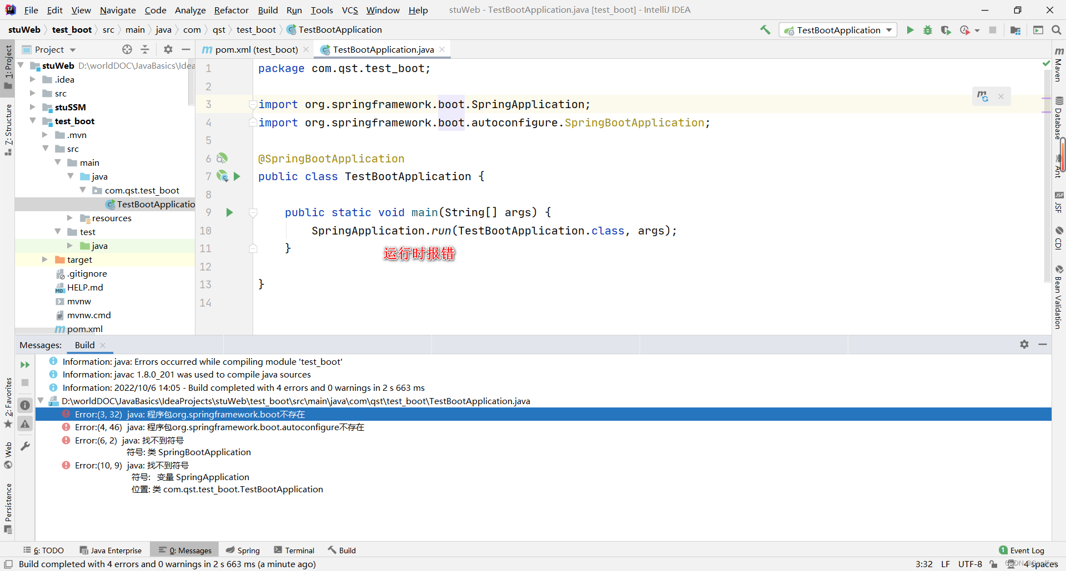Switch to pom.xml (test_boot) editor tab
Screen dimensions: 1066x571
point(256,49)
